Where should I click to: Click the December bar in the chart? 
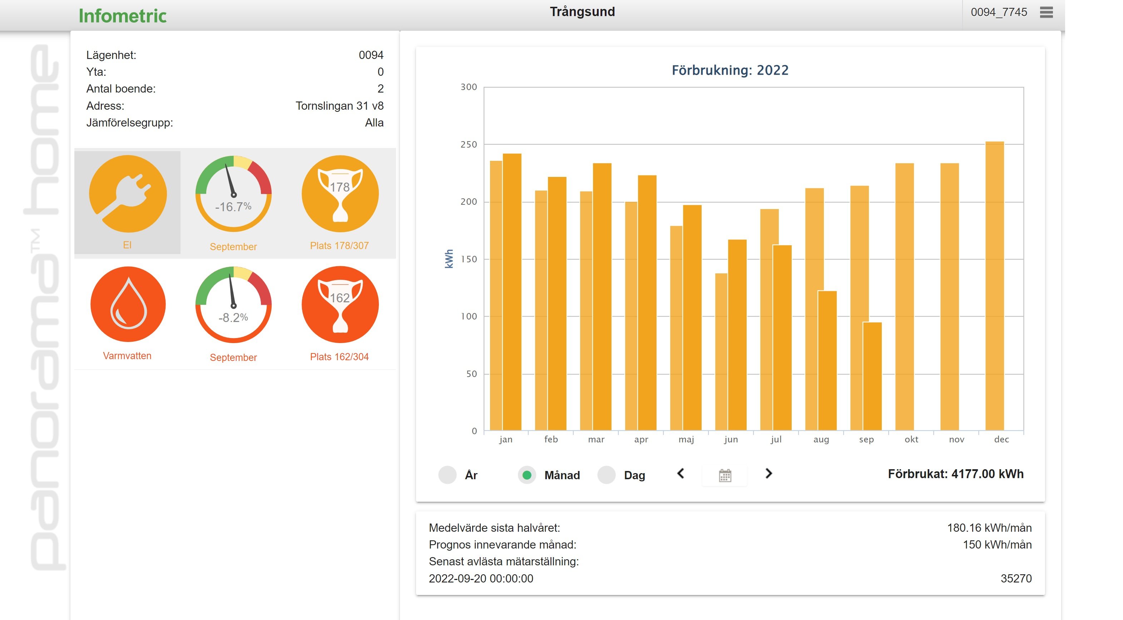pyautogui.click(x=994, y=288)
